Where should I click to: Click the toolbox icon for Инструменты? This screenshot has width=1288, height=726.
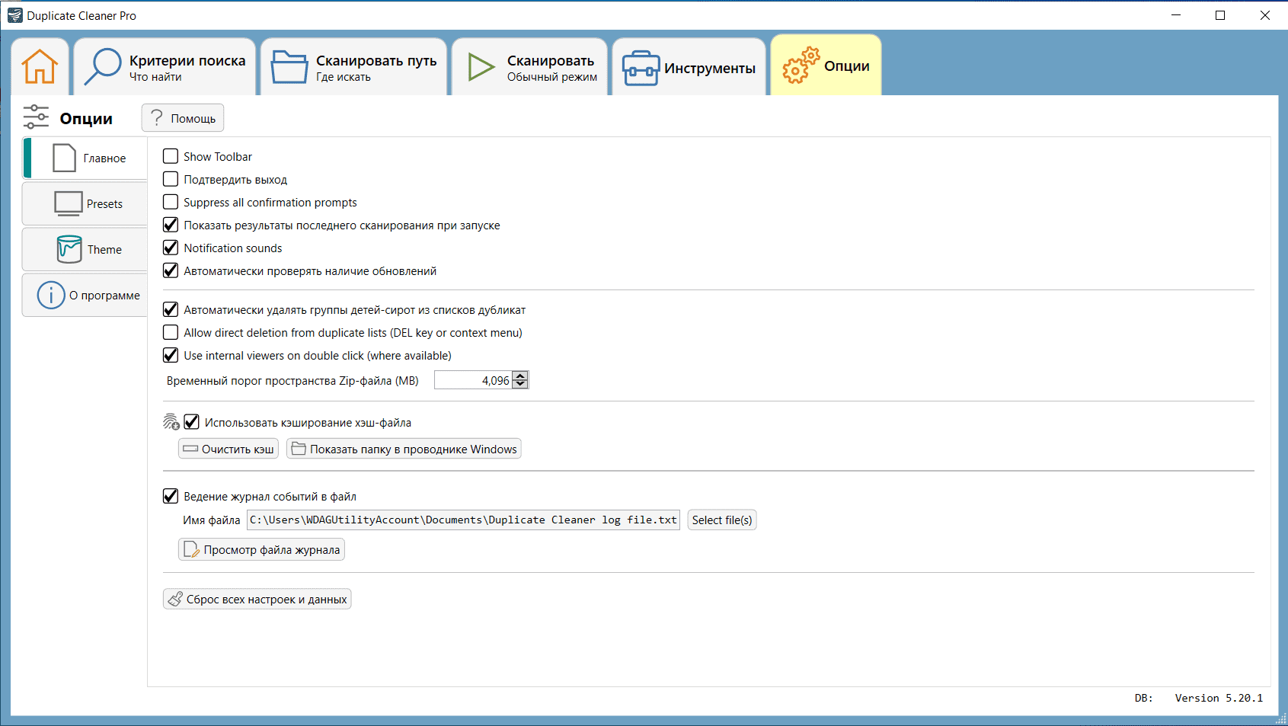[641, 69]
